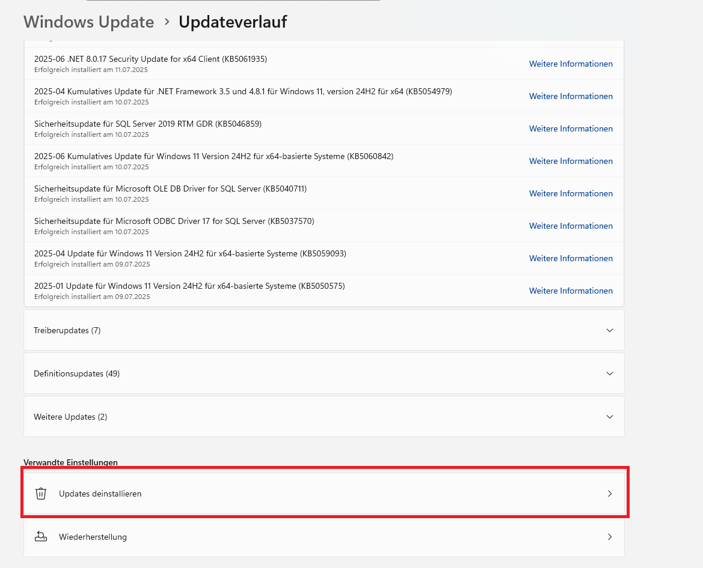Open Weitere Informationen for ODBC Driver KB5037570
The image size is (703, 568).
coord(571,226)
